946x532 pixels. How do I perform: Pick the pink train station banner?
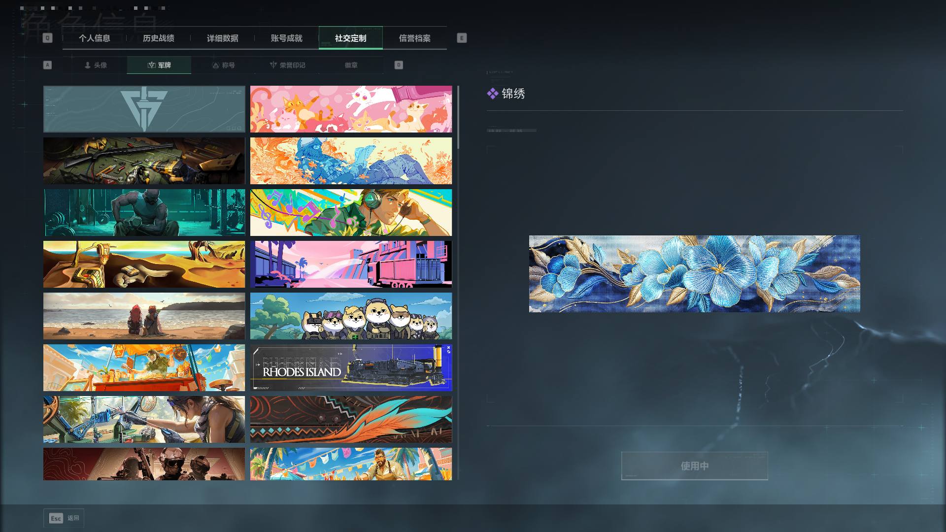click(x=351, y=264)
